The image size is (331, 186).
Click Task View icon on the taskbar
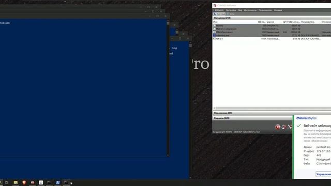(7, 182)
